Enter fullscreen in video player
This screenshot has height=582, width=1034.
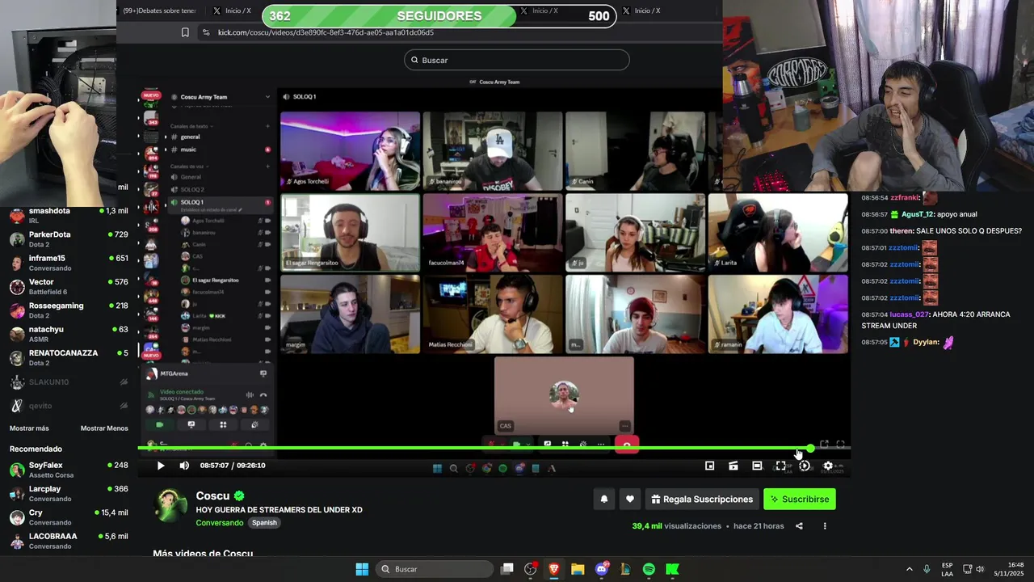[x=780, y=466]
